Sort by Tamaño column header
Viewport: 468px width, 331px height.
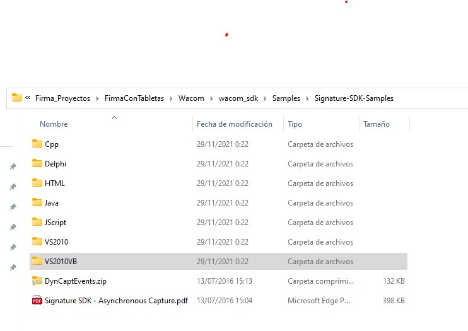(x=377, y=124)
